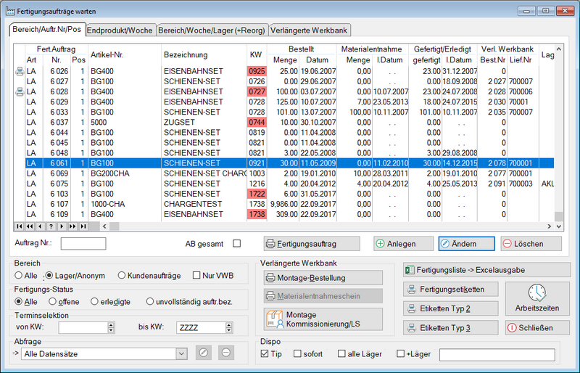Viewport: 580px width, 373px height.
Task: Tick the Nur VWB checkbox
Action: click(196, 276)
